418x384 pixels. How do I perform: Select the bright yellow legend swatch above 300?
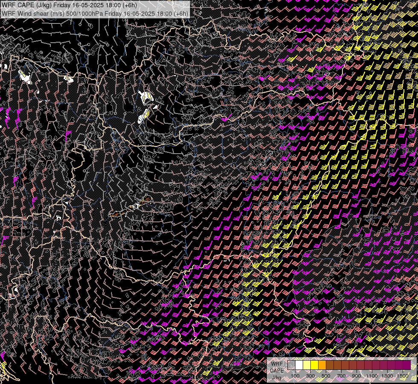click(315, 365)
